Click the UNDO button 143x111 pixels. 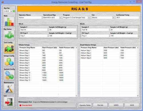[116, 105]
